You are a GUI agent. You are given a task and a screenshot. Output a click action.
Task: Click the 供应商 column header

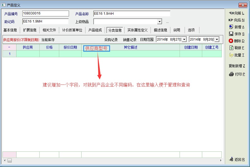[x=28, y=47]
